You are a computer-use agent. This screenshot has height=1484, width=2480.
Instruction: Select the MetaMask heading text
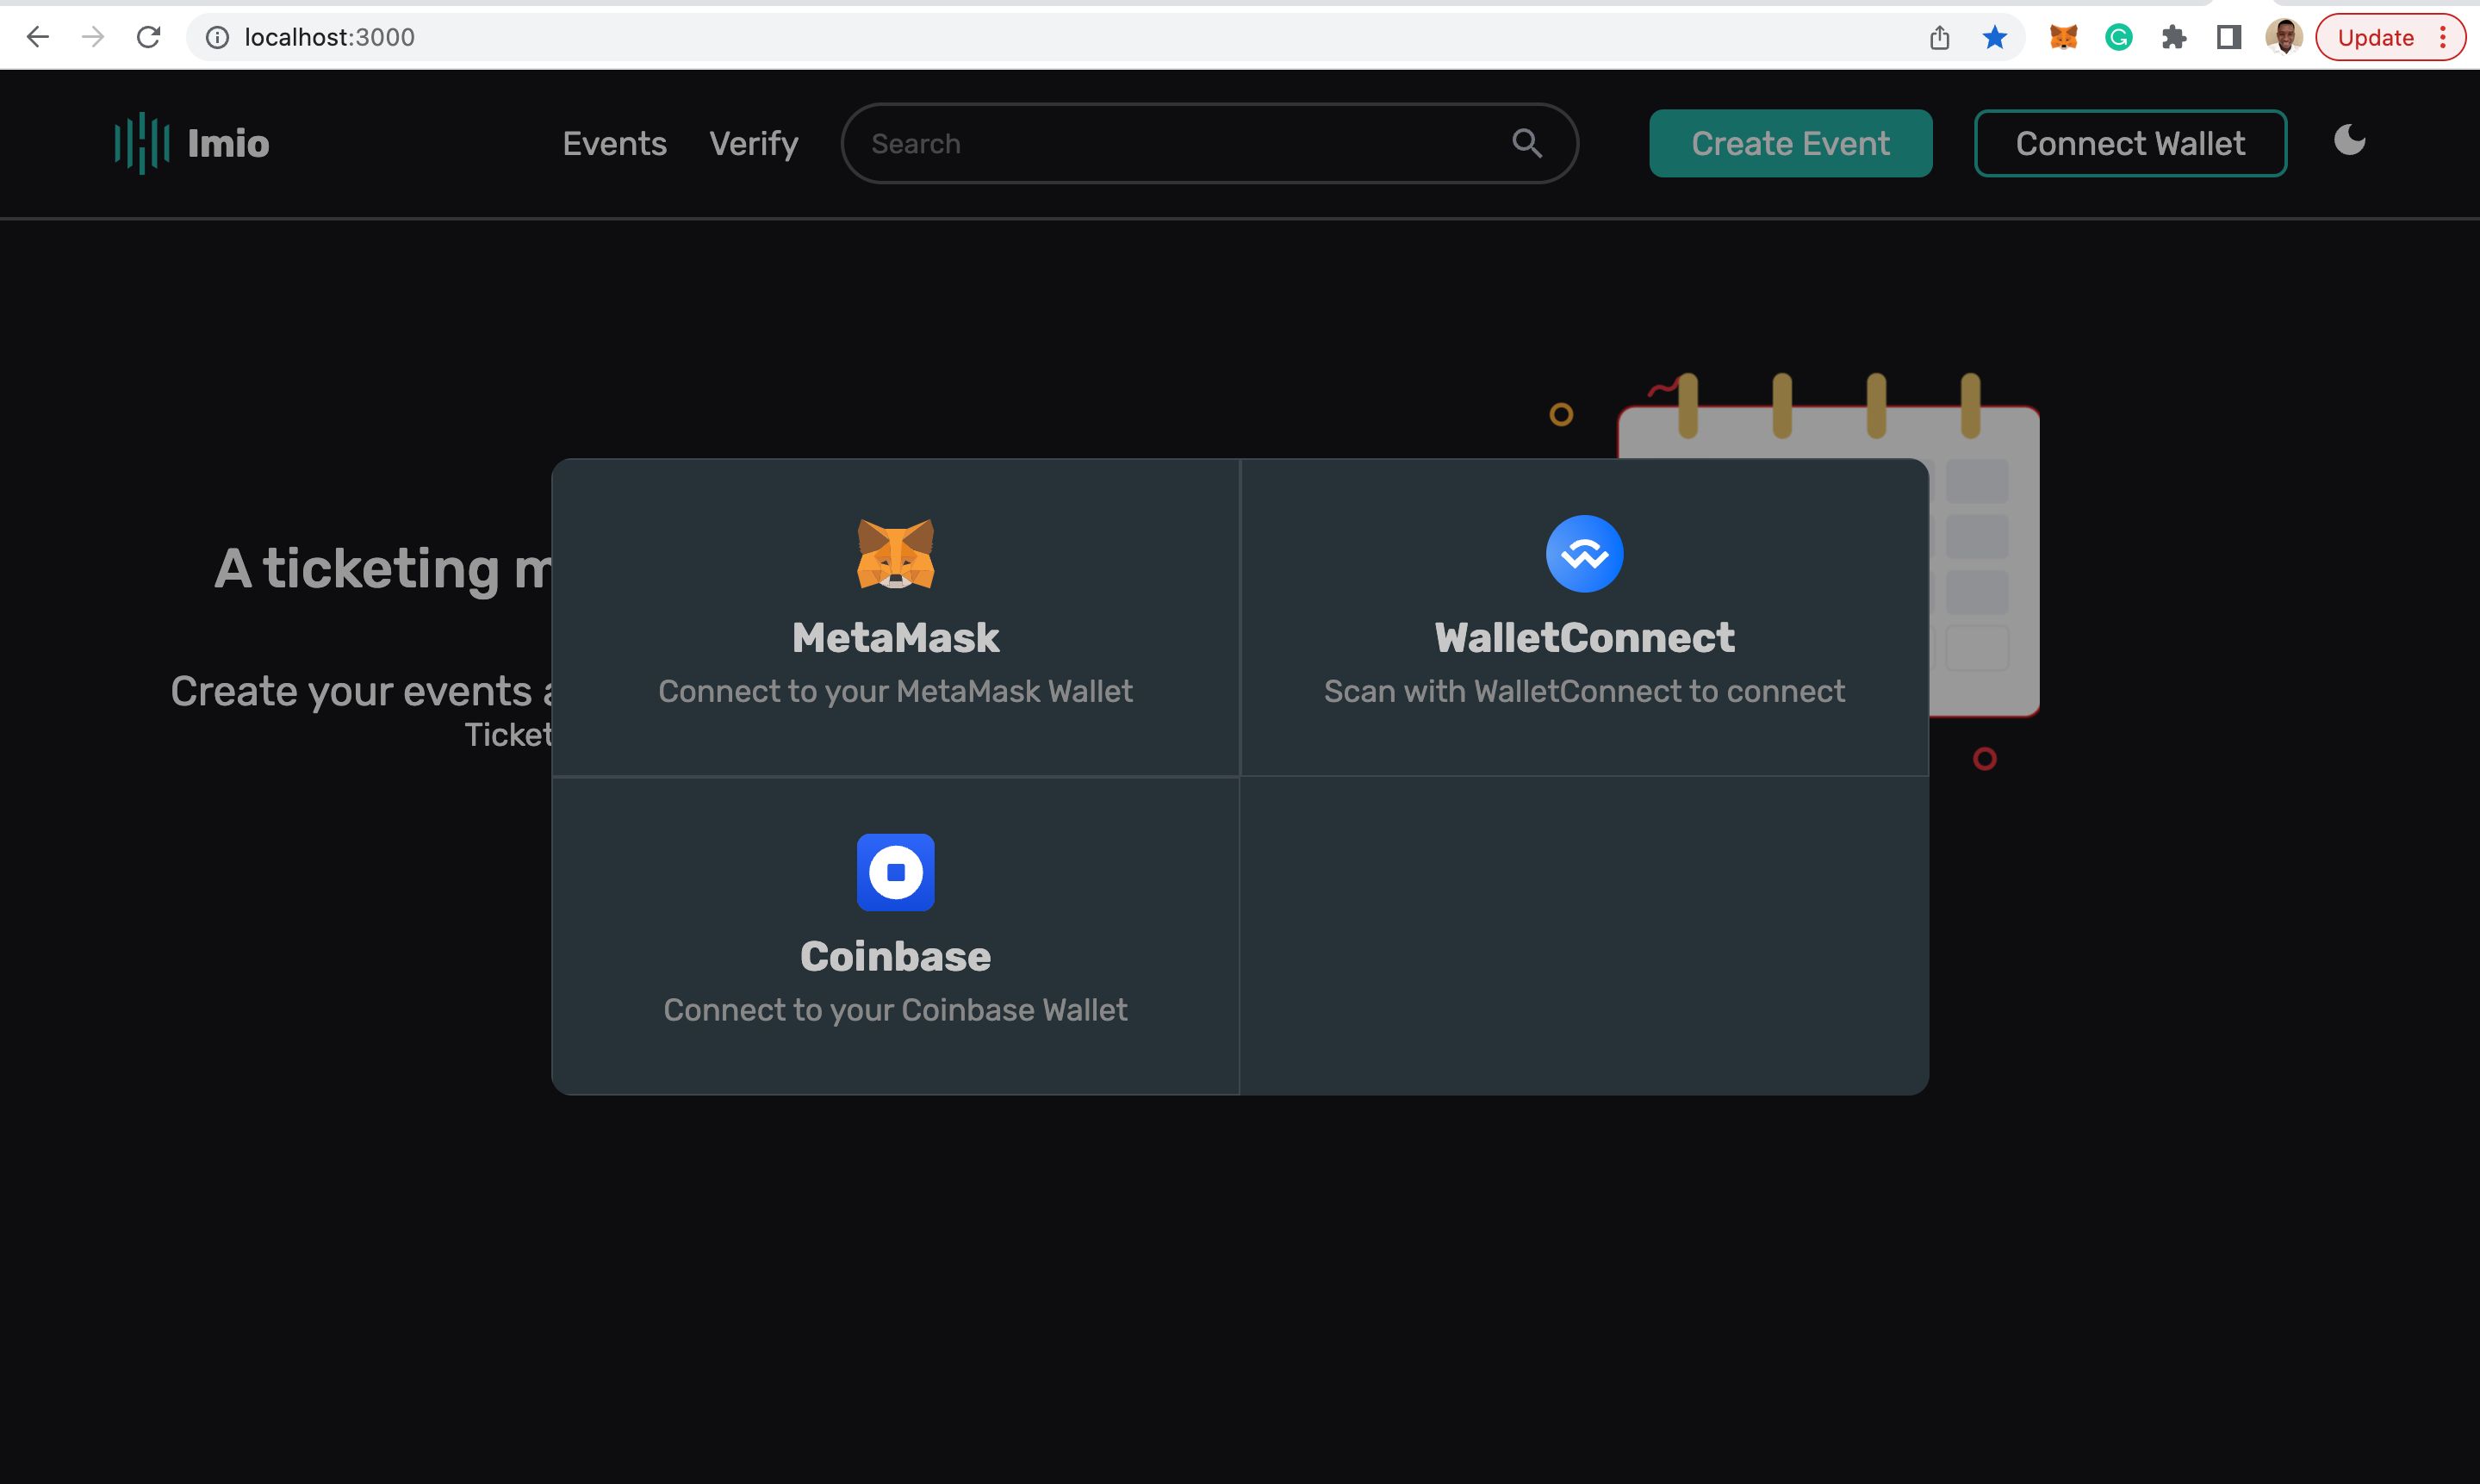tap(895, 637)
